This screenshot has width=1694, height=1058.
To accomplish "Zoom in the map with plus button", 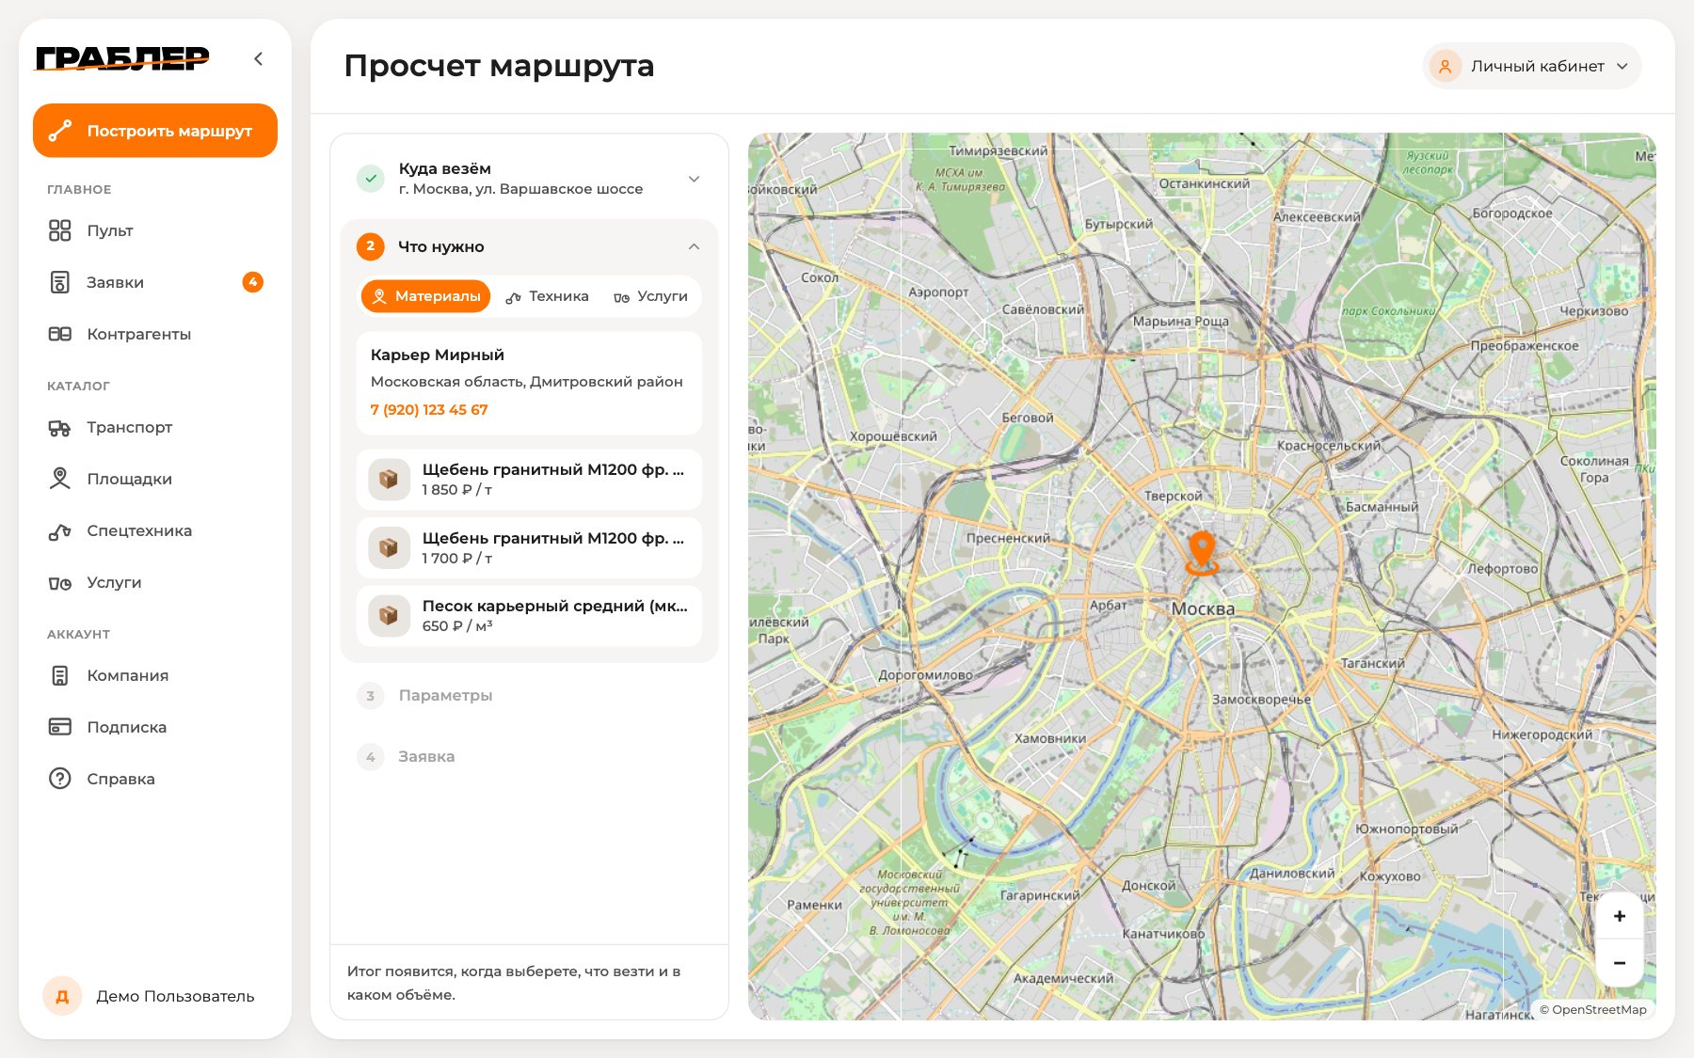I will pos(1620,916).
